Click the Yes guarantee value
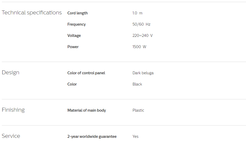Image resolution: width=246 pixels, height=148 pixels. pyautogui.click(x=135, y=136)
